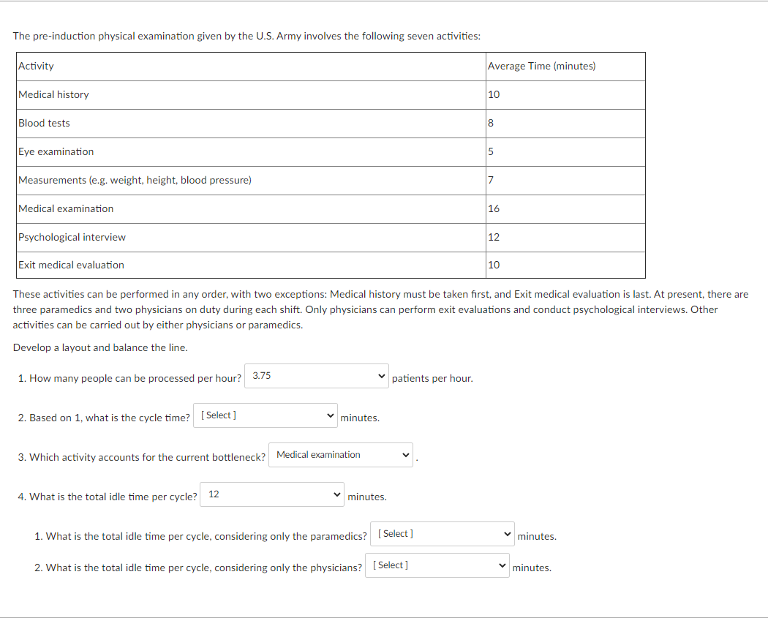Open the paramedics idle time [Select] dropdown
The width and height of the screenshot is (768, 618).
pyautogui.click(x=441, y=533)
